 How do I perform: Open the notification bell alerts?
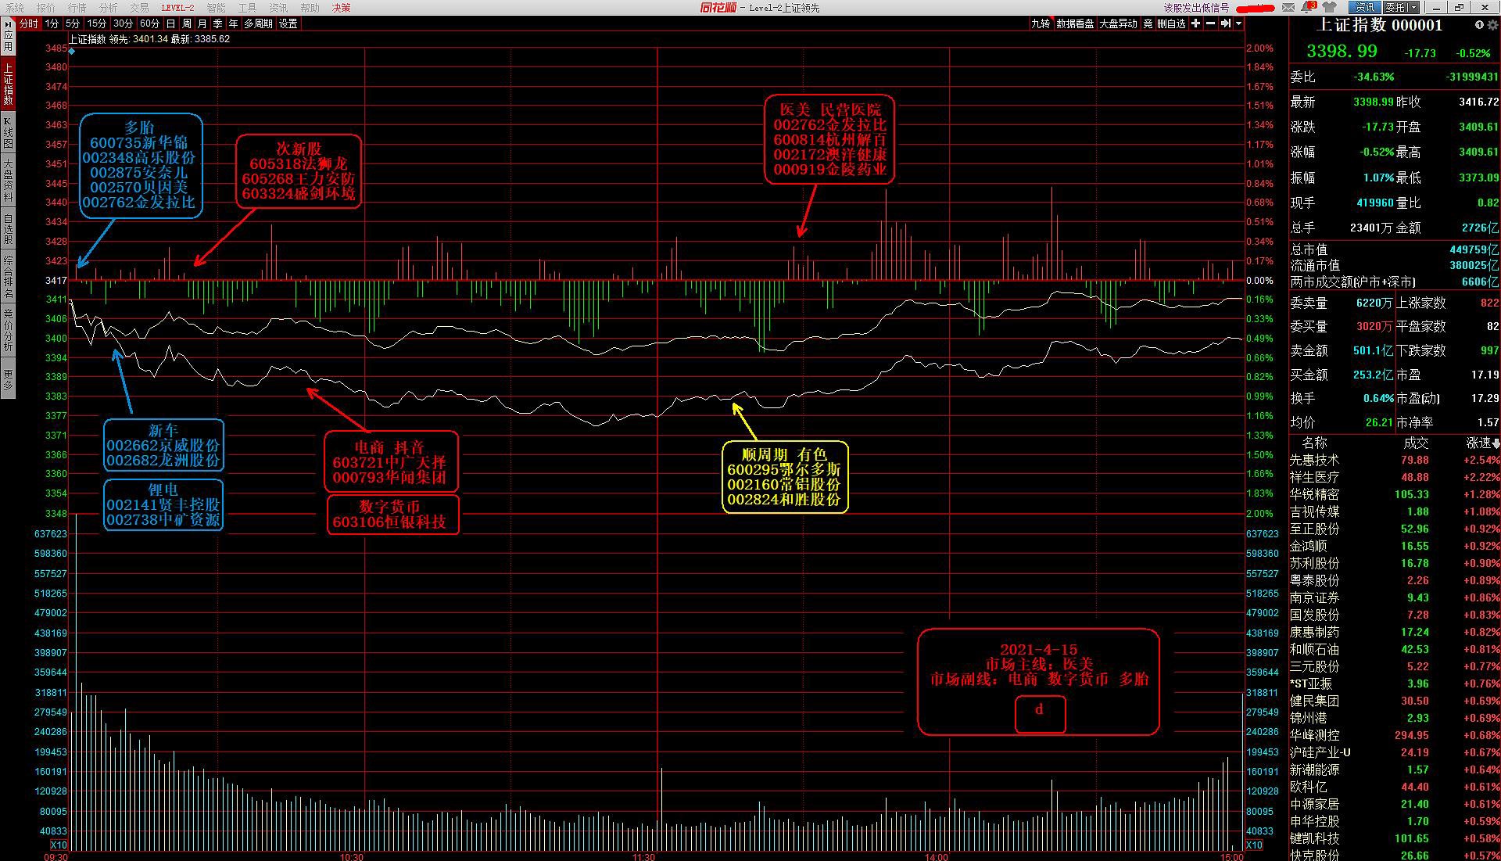[x=1308, y=8]
